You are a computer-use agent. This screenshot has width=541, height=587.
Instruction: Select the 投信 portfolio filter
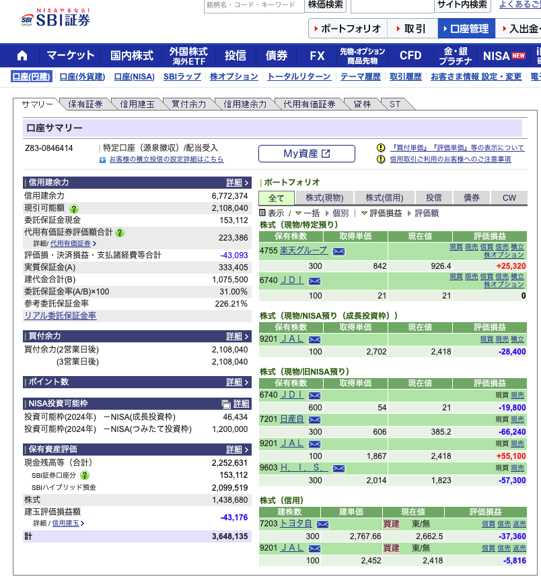click(434, 197)
